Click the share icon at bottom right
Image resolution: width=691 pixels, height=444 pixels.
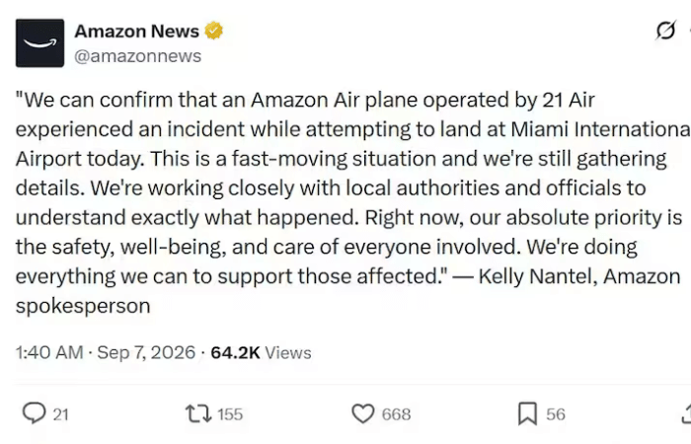point(686,413)
